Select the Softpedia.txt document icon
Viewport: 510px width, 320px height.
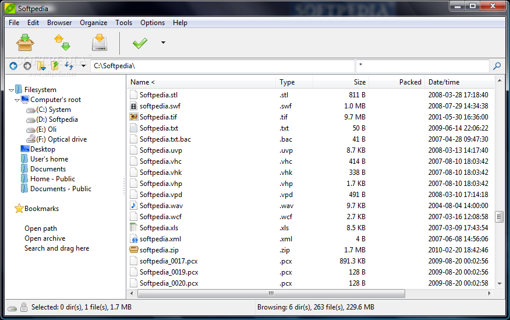[133, 128]
